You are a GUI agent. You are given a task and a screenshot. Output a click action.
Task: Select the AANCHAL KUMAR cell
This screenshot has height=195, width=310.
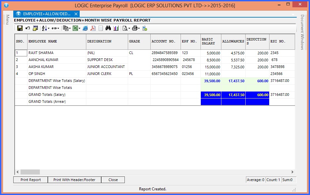57,60
